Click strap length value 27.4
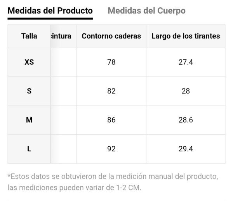The image size is (233, 201). (186, 62)
